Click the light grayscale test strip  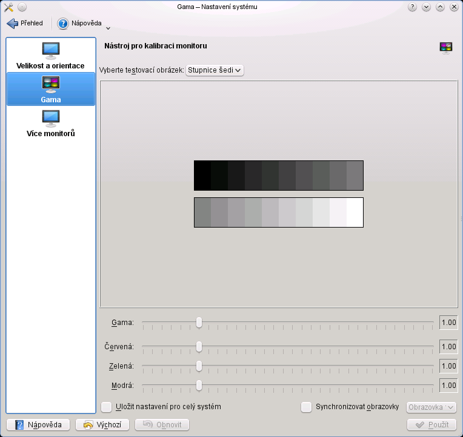tap(278, 212)
